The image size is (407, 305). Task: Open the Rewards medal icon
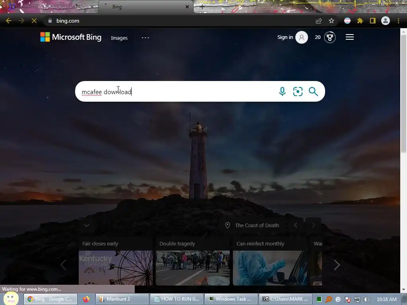point(330,37)
